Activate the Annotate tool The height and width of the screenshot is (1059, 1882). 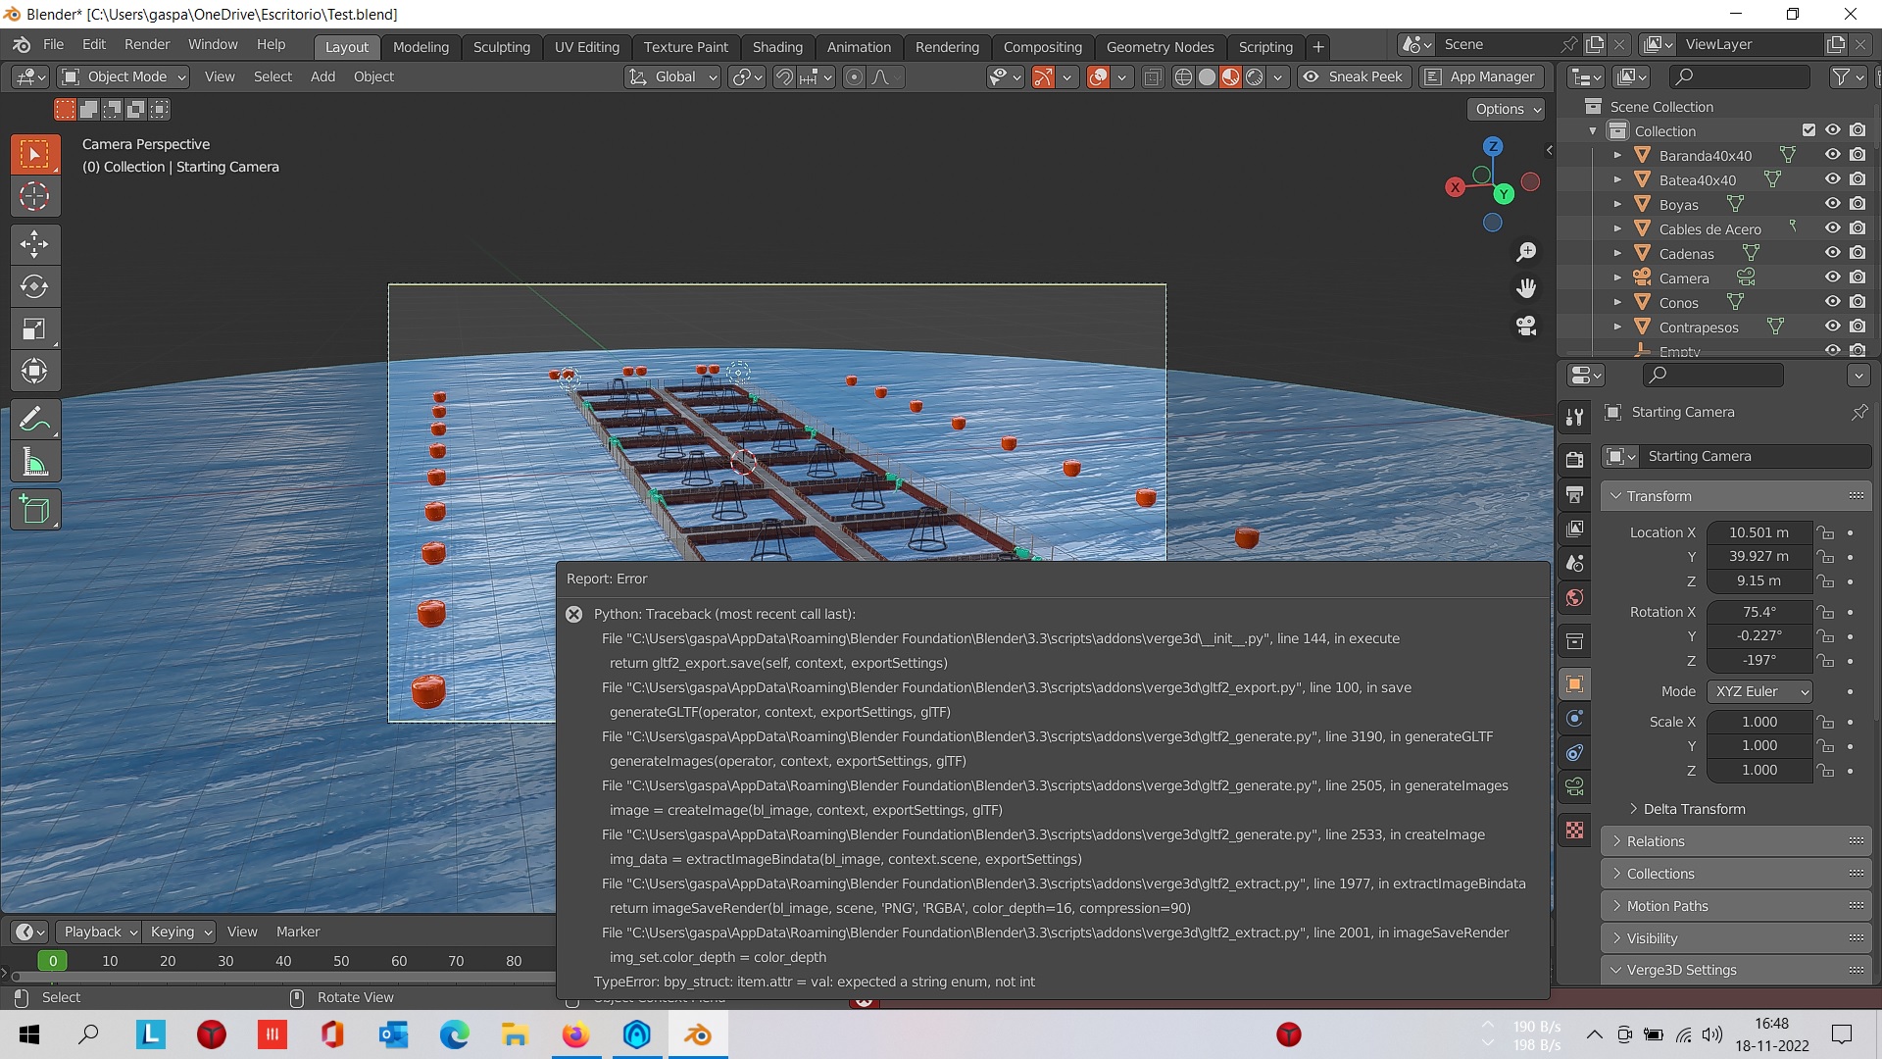click(35, 420)
